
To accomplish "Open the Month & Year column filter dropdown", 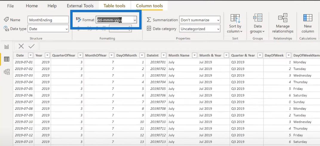I will (x=226, y=55).
